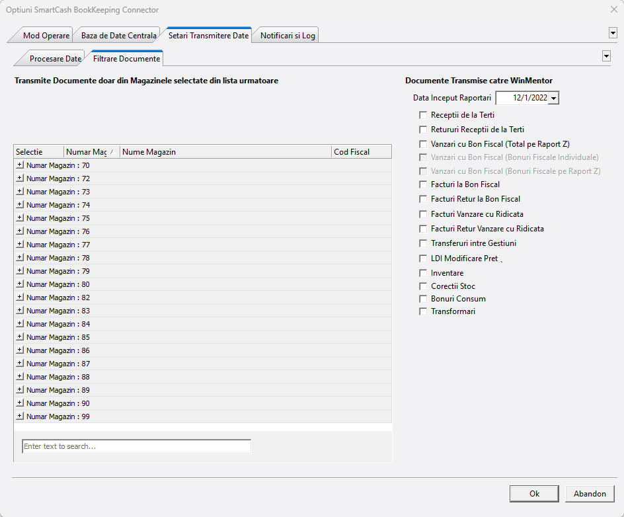
Task: Enable Receptii de la Terti checkbox
Action: coord(423,116)
